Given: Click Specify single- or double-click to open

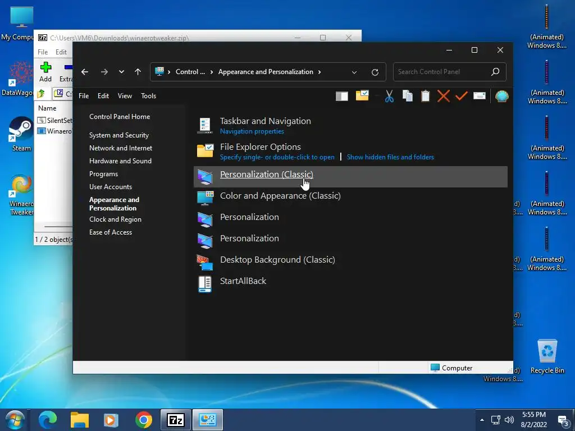Looking at the screenshot, I should 277,157.
